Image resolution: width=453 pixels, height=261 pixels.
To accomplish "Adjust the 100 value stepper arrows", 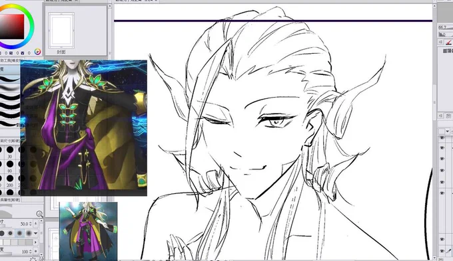I will pos(31,252).
